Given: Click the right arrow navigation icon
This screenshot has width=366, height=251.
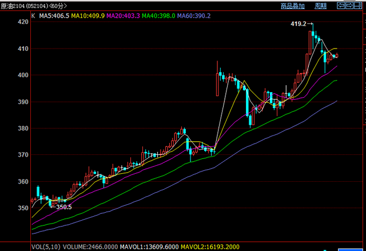Looking at the screenshot, I should pos(351,6).
